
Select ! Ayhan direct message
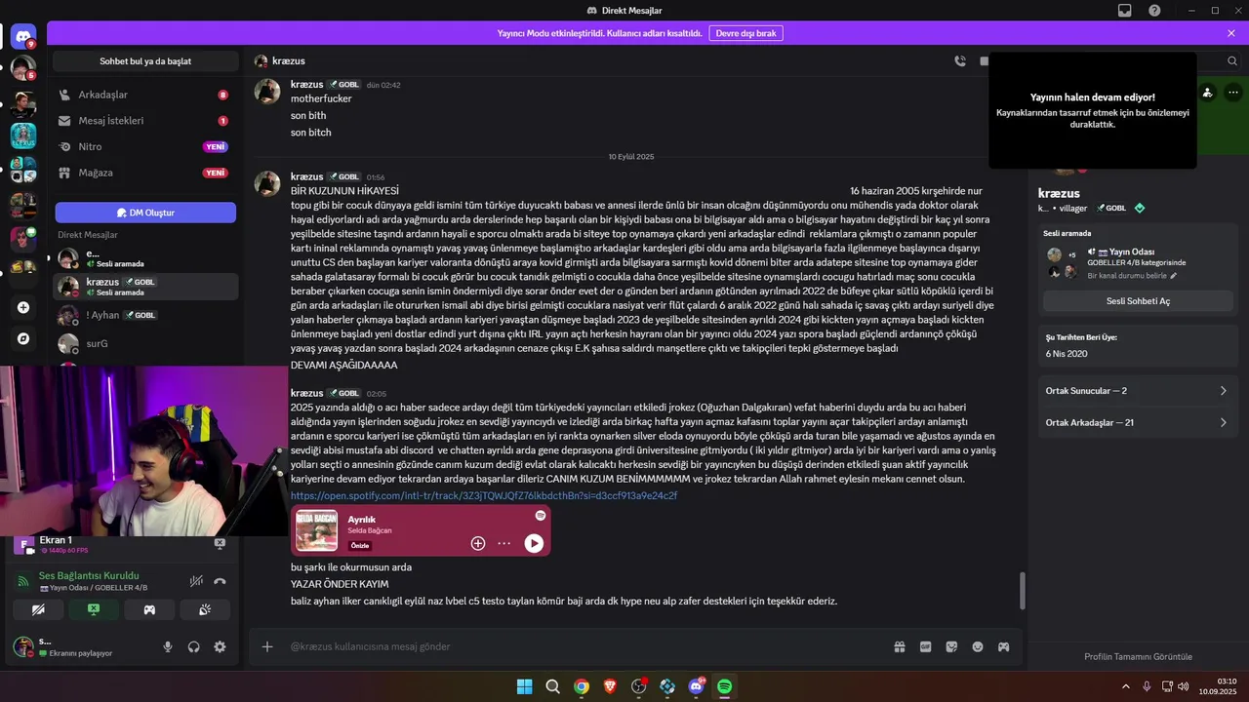145,315
